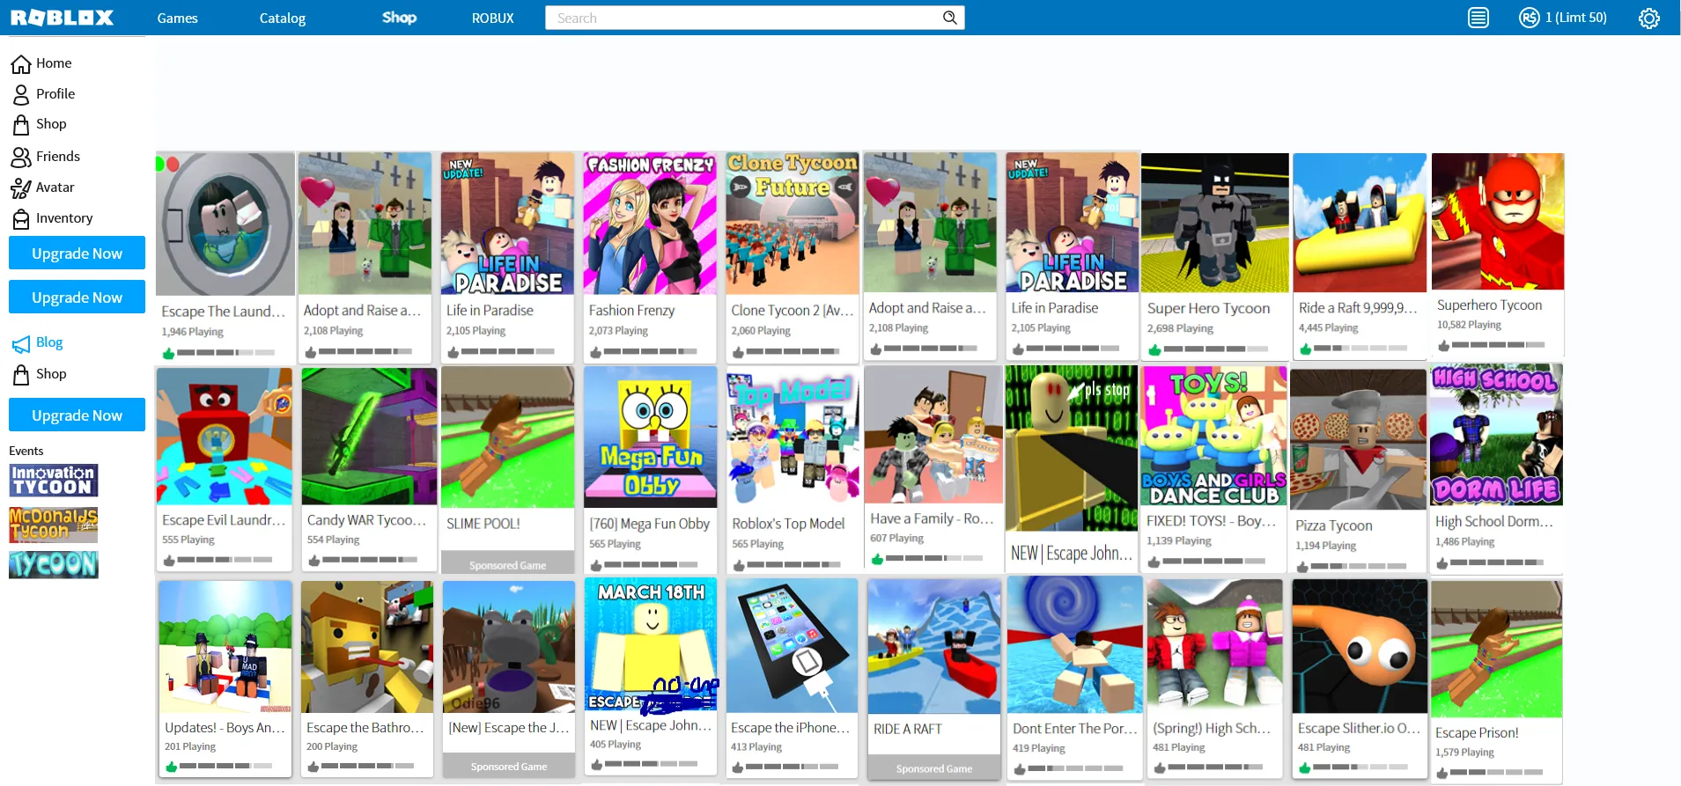Viewport: 1681px width, 786px height.
Task: Open the ROBUX tab in top navigation
Action: tap(492, 18)
